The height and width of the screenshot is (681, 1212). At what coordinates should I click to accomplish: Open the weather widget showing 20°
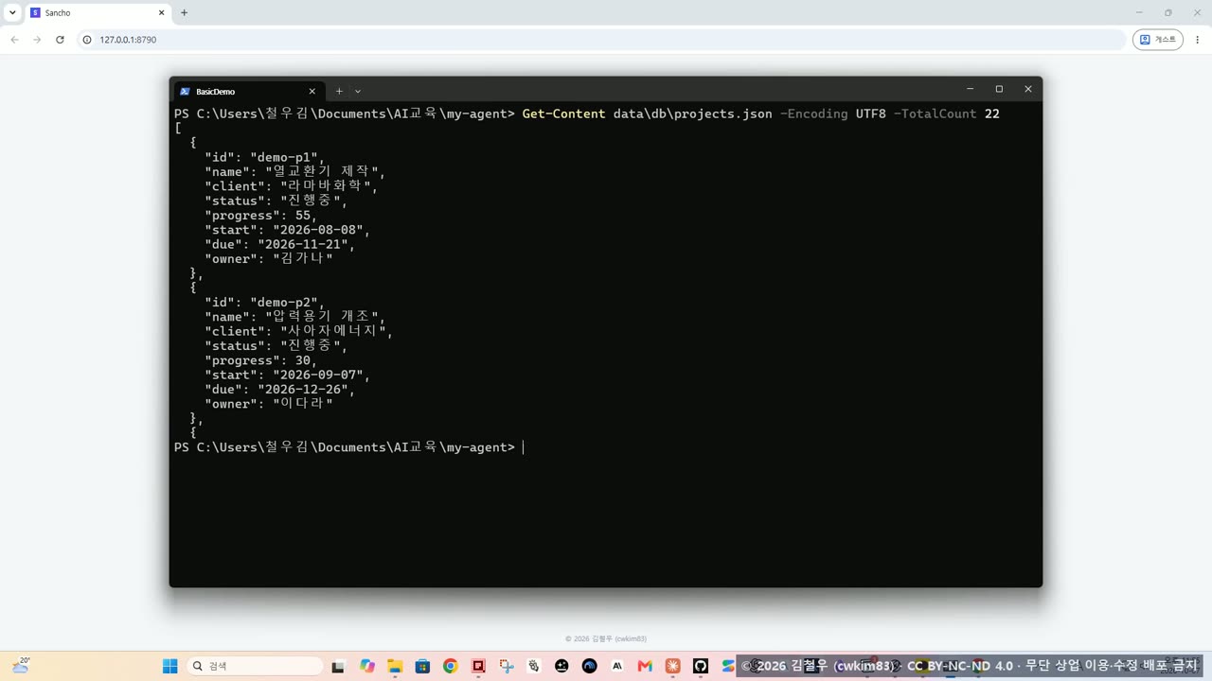(21, 666)
